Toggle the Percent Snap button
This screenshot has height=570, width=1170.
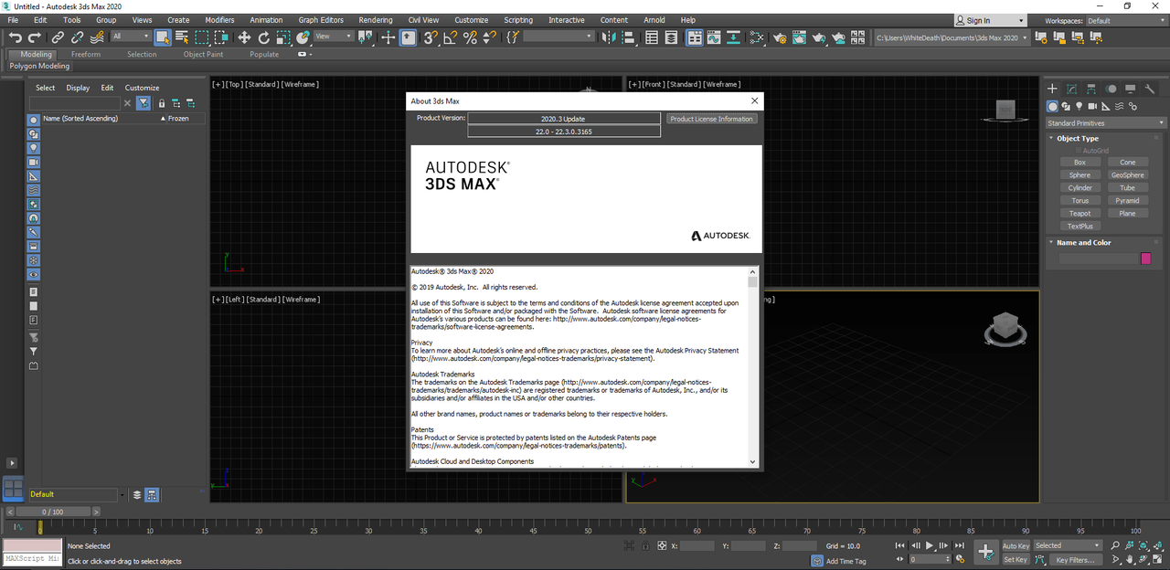click(470, 37)
